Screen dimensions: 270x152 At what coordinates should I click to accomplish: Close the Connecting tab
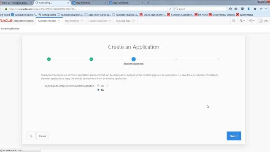pyautogui.click(x=68, y=3)
